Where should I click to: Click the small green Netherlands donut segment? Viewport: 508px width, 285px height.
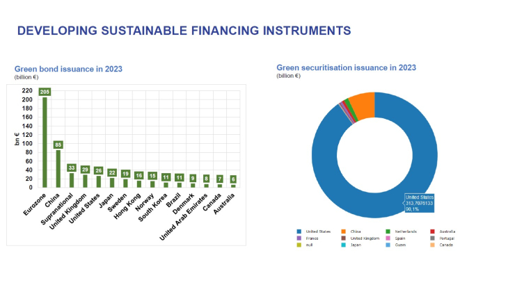pos(351,111)
